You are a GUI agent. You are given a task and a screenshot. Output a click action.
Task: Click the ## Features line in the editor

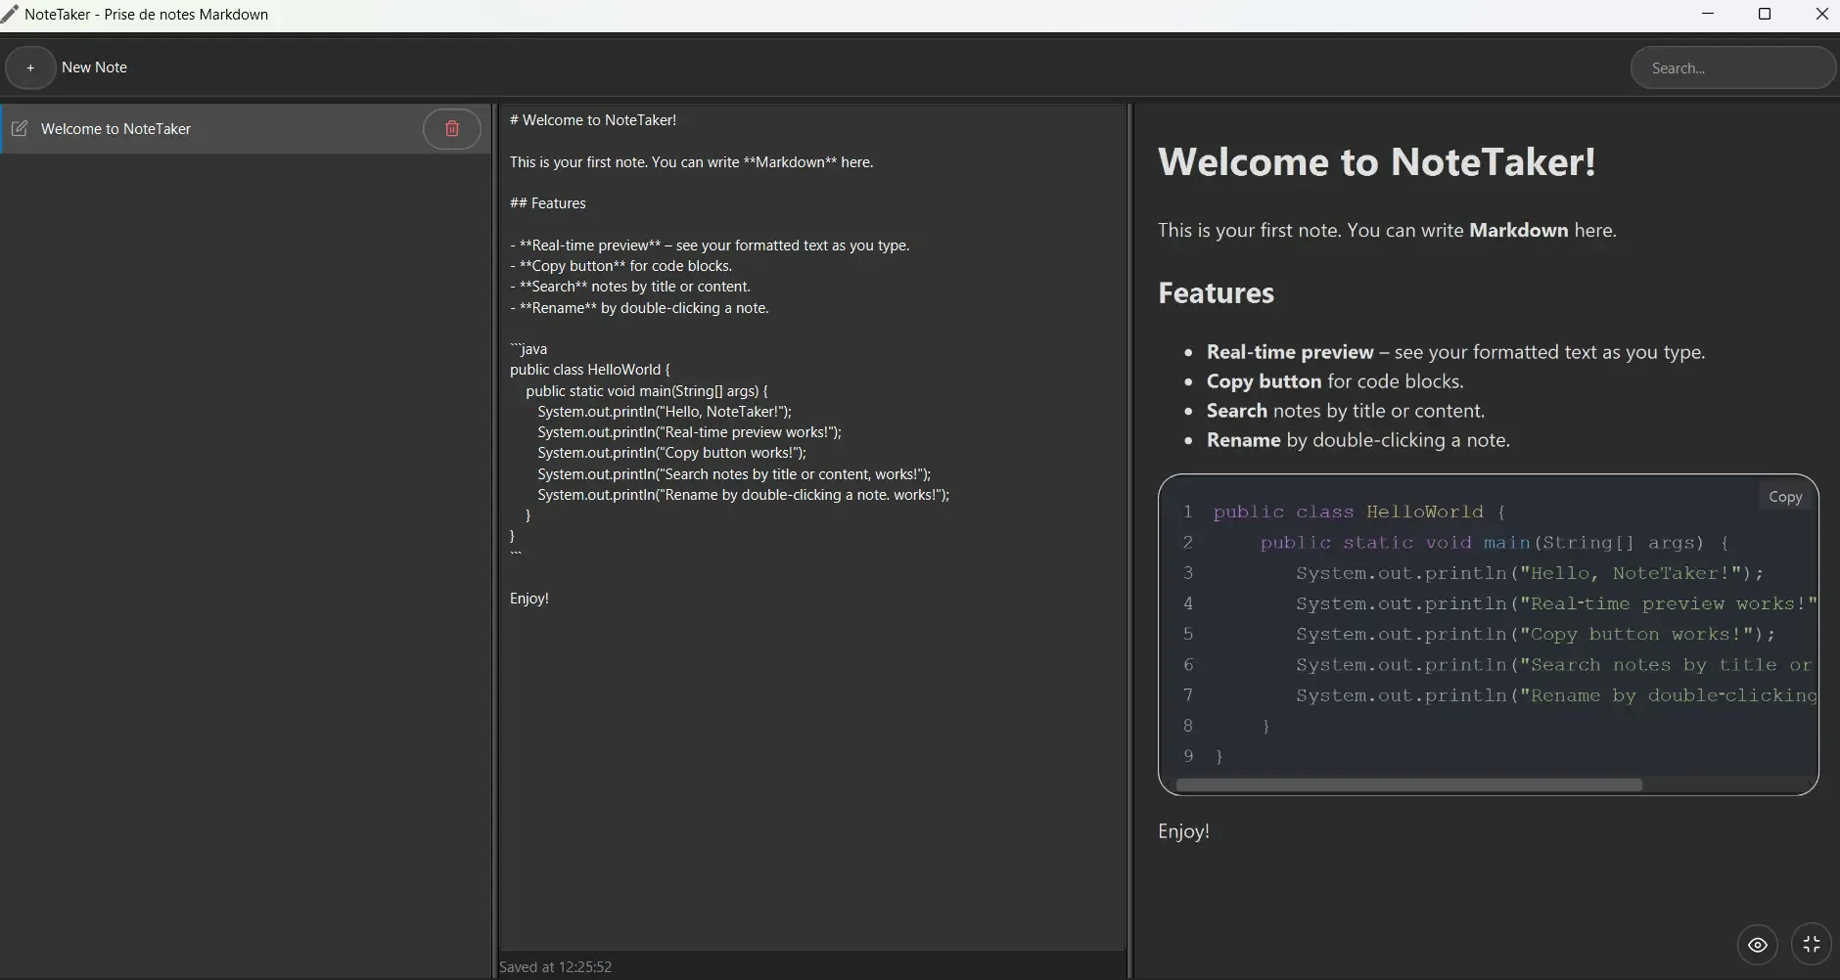[547, 202]
